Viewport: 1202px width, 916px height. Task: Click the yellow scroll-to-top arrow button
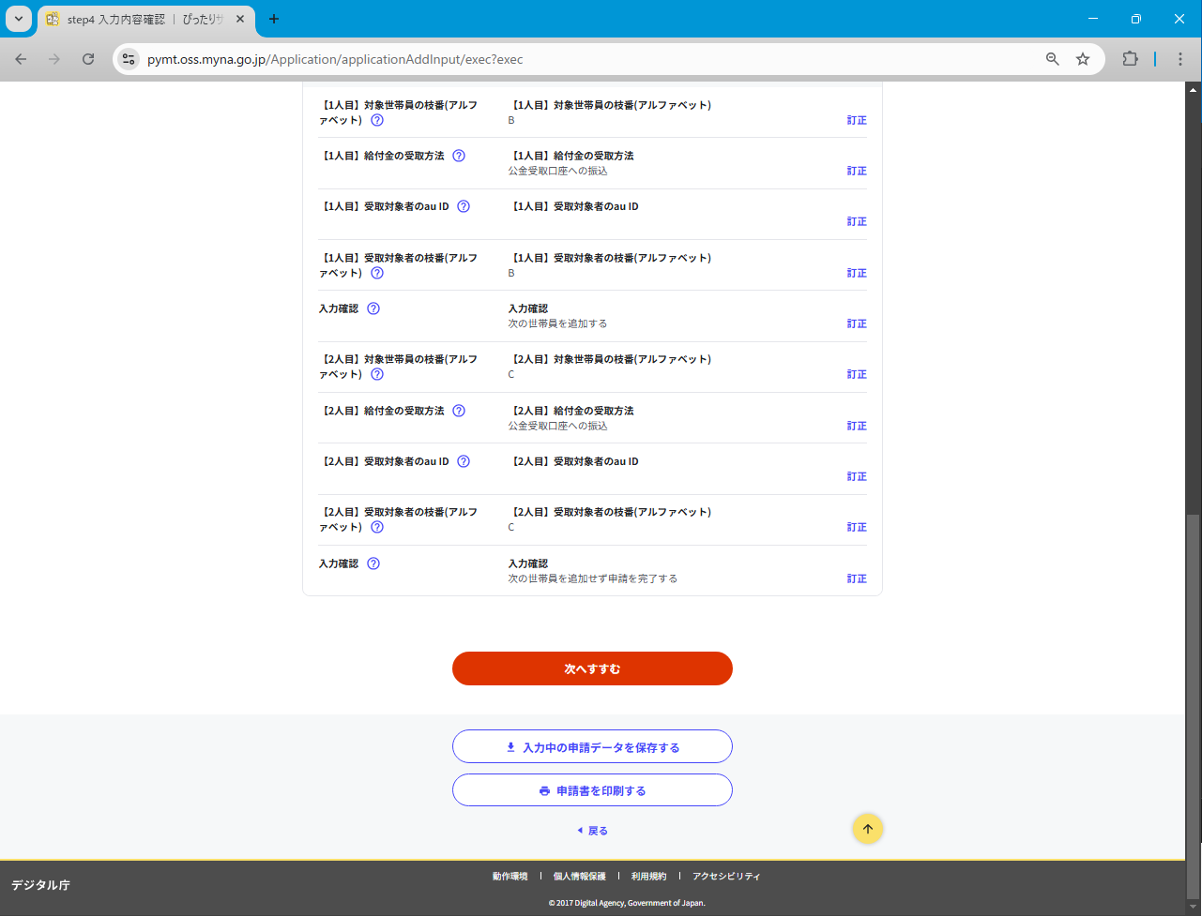868,829
